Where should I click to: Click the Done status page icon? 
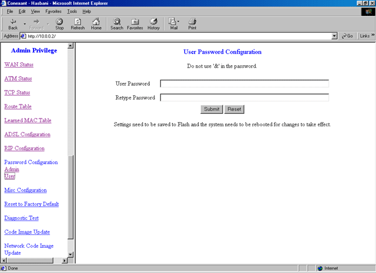point(4,268)
